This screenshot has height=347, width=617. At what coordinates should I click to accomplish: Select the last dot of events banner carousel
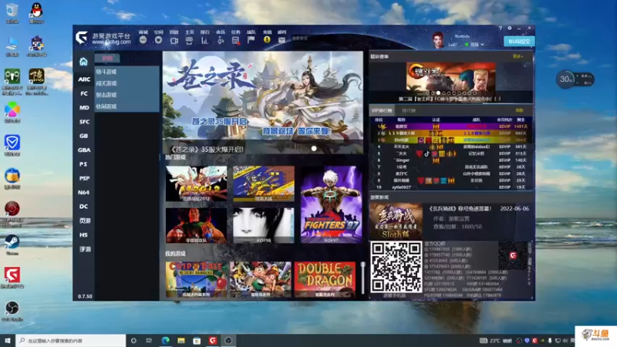[474, 93]
